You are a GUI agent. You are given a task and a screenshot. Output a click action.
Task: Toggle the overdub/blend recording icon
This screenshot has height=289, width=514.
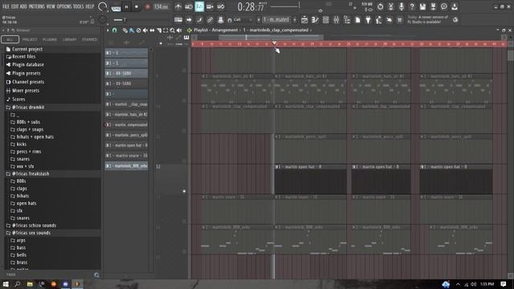210,6
